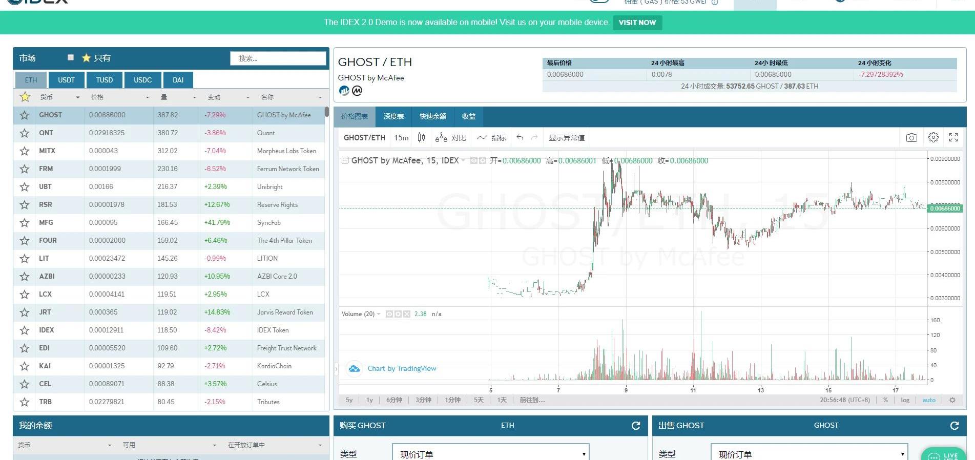Screen dimensions: 975x460
Task: Set chart range to 5y
Action: click(349, 400)
